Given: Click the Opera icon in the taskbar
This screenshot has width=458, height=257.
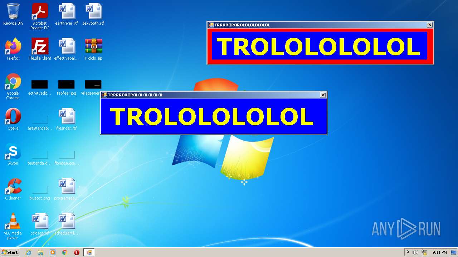Looking at the screenshot, I should coord(77,252).
